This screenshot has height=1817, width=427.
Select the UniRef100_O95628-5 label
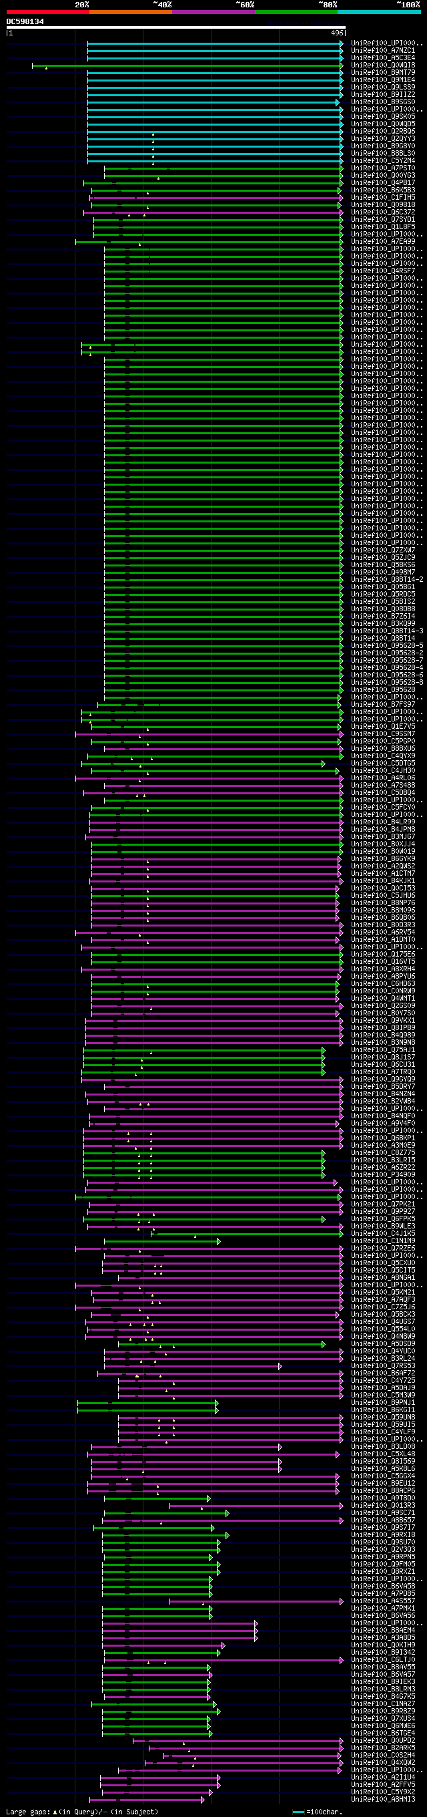coord(388,645)
